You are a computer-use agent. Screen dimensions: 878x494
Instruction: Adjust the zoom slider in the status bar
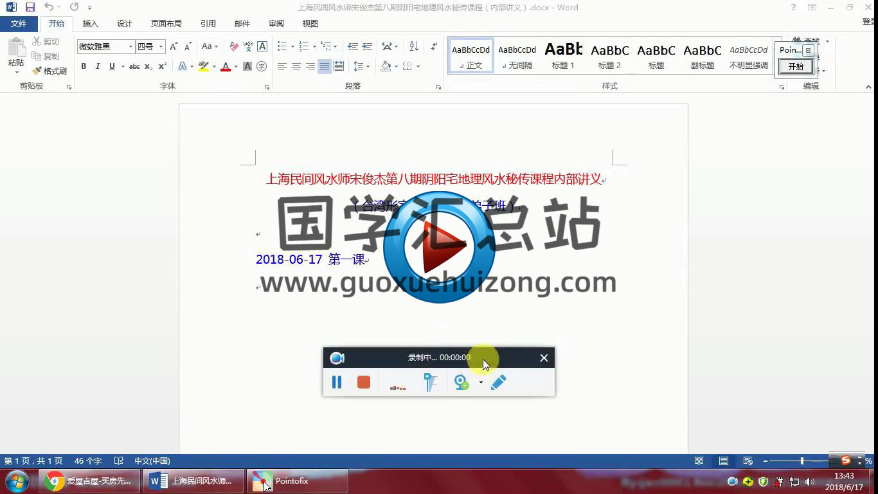point(802,461)
